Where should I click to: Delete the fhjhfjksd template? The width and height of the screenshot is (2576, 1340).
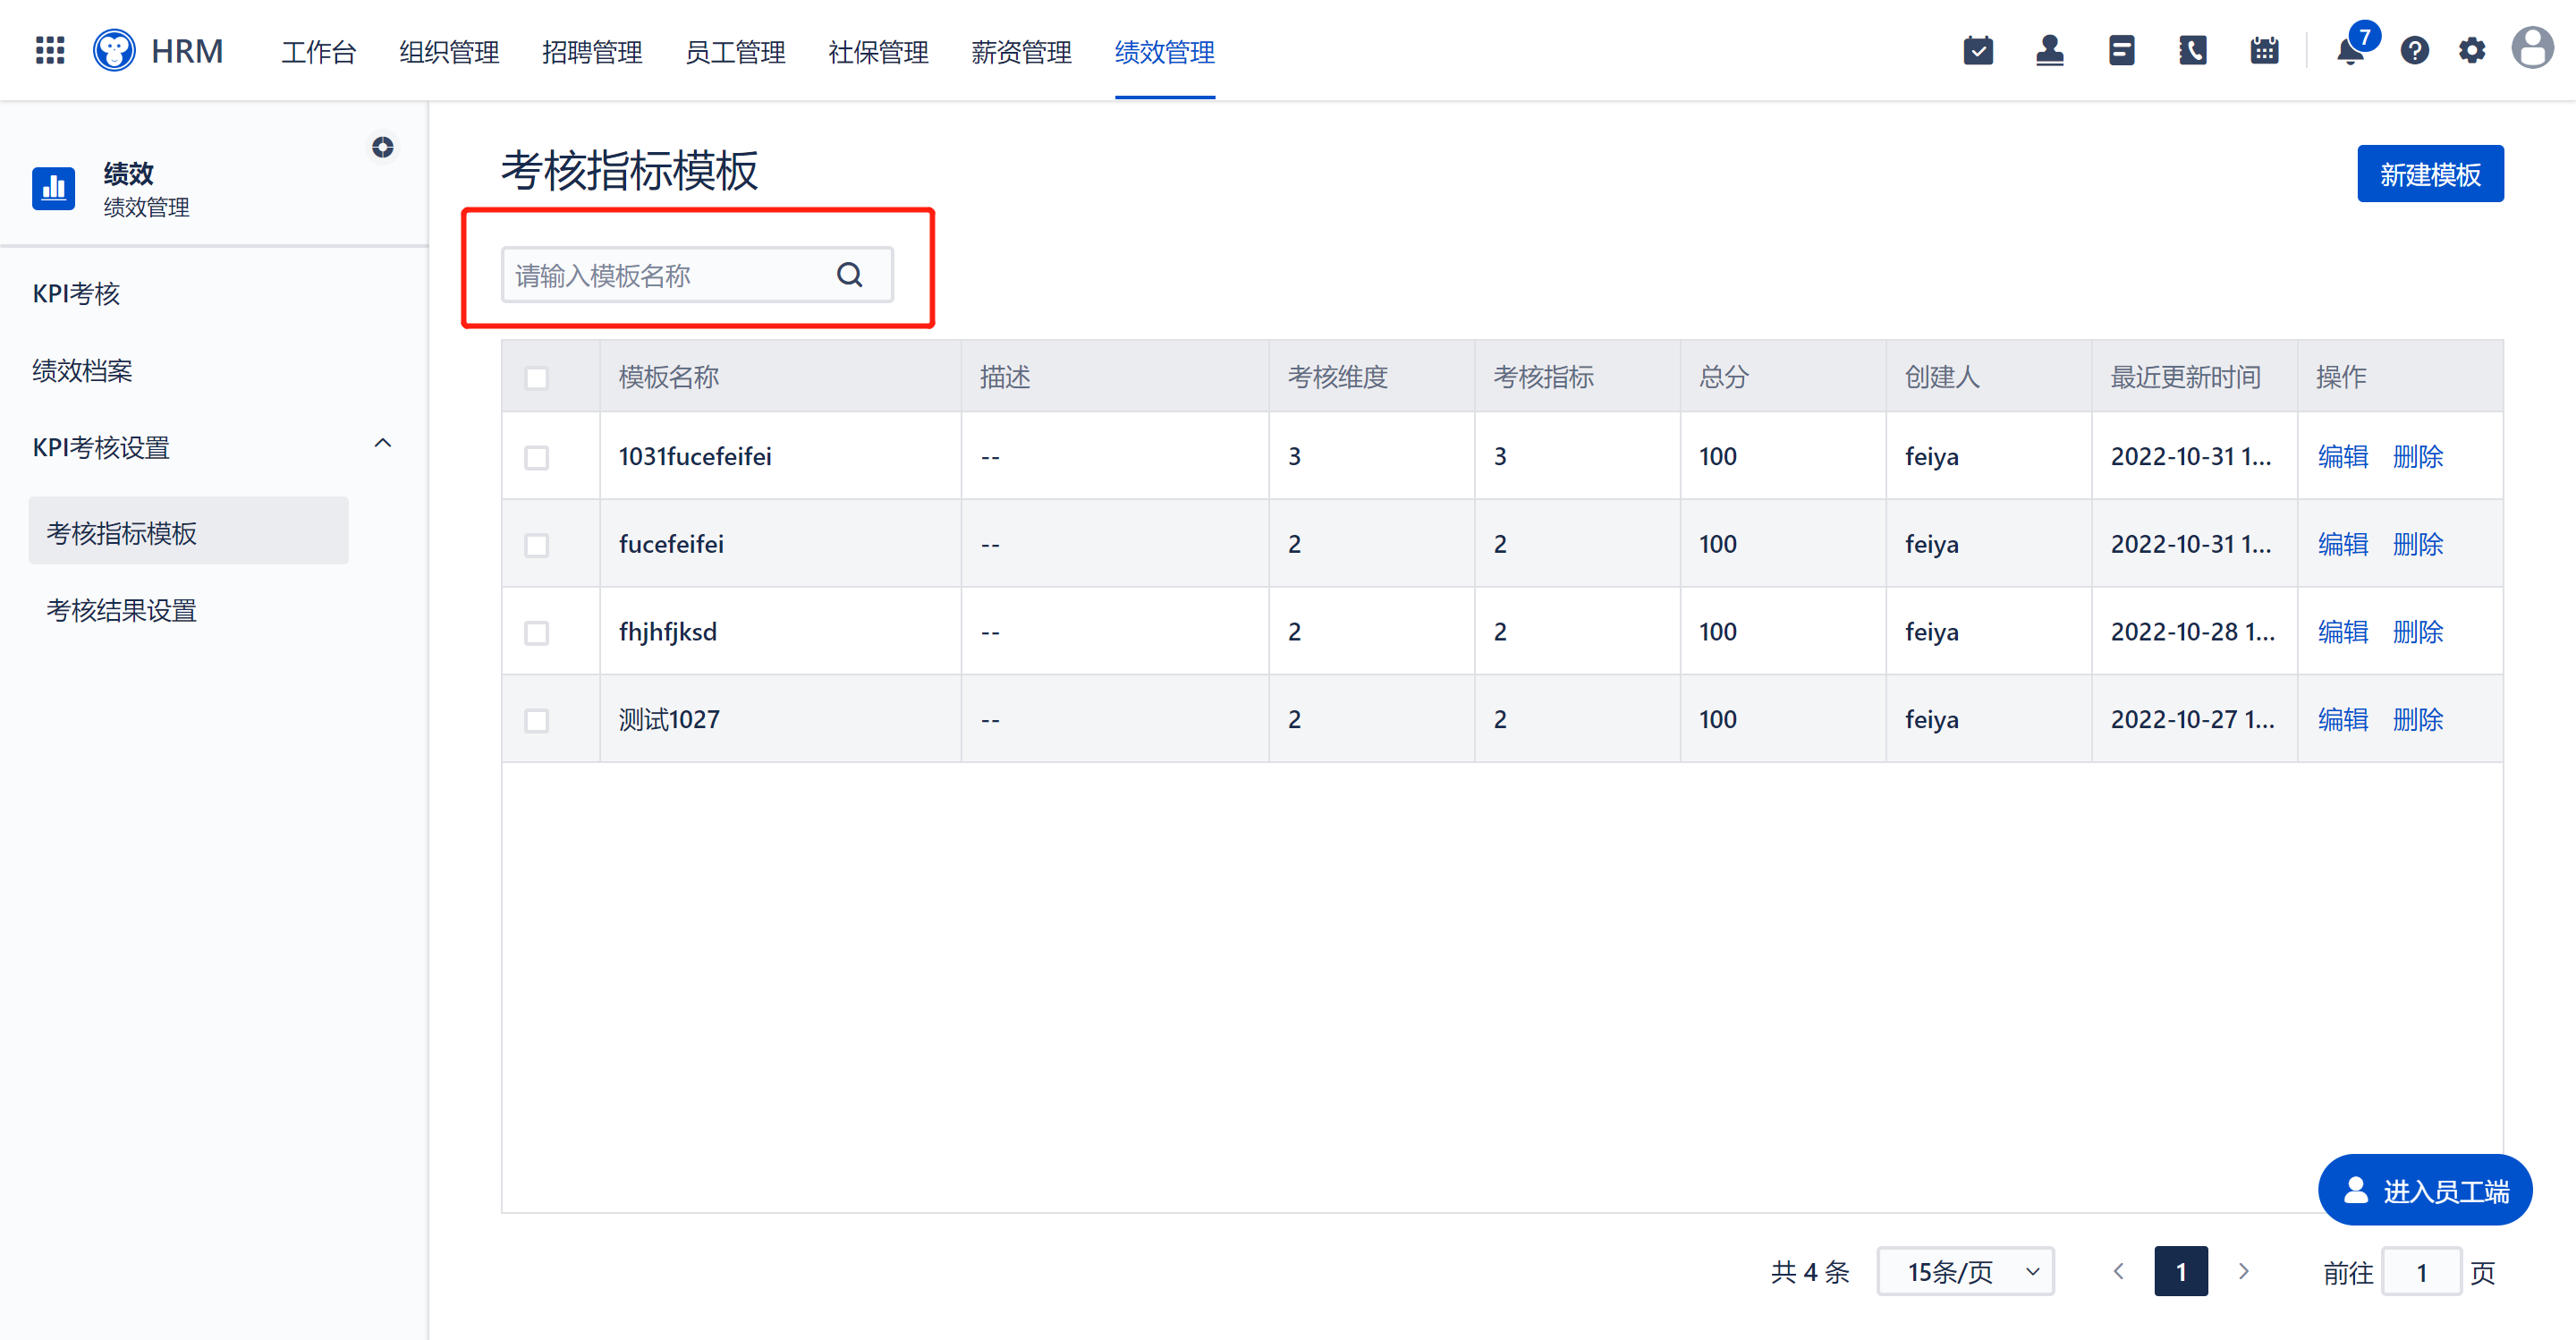point(2418,631)
